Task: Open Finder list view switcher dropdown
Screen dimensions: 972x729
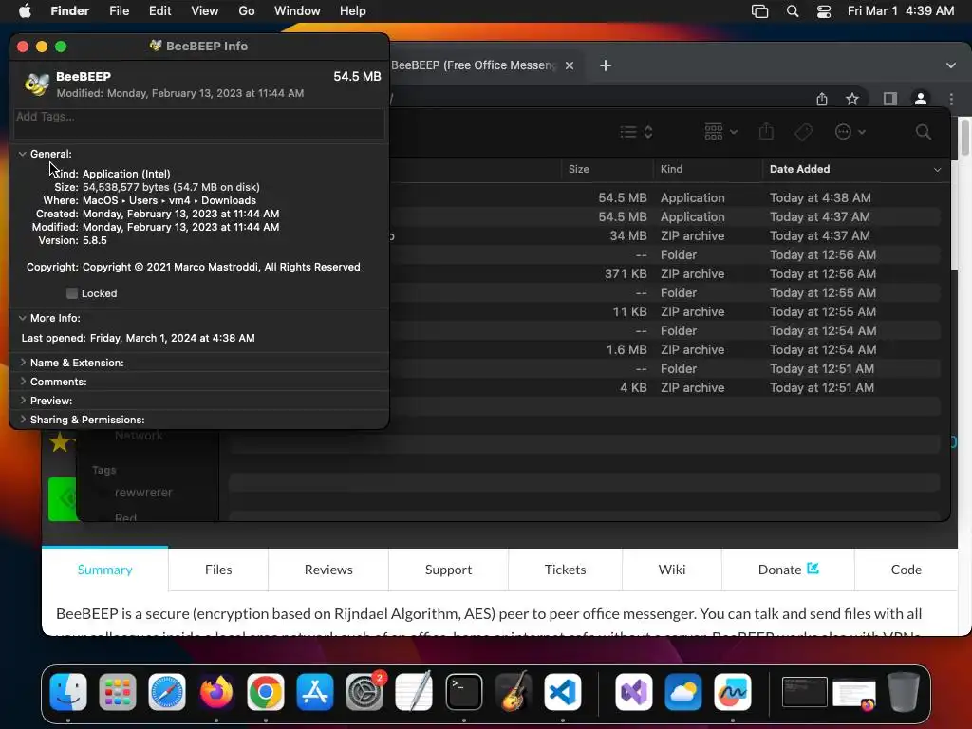Action: pos(636,132)
